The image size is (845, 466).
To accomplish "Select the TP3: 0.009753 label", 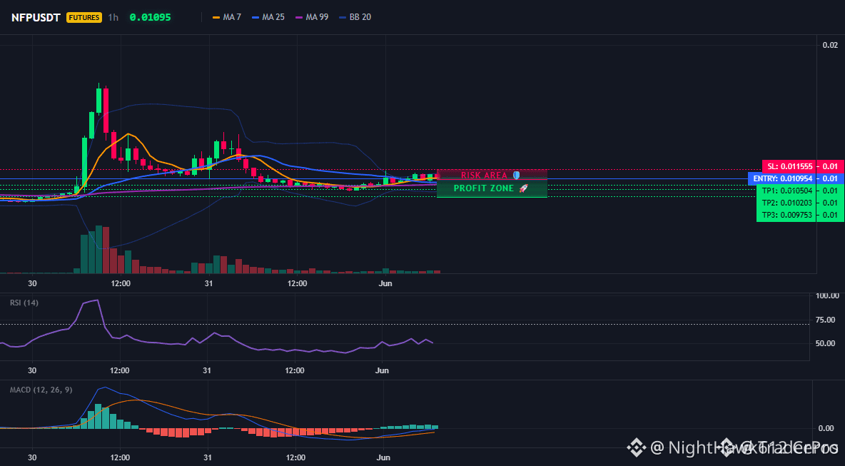I will (786, 215).
